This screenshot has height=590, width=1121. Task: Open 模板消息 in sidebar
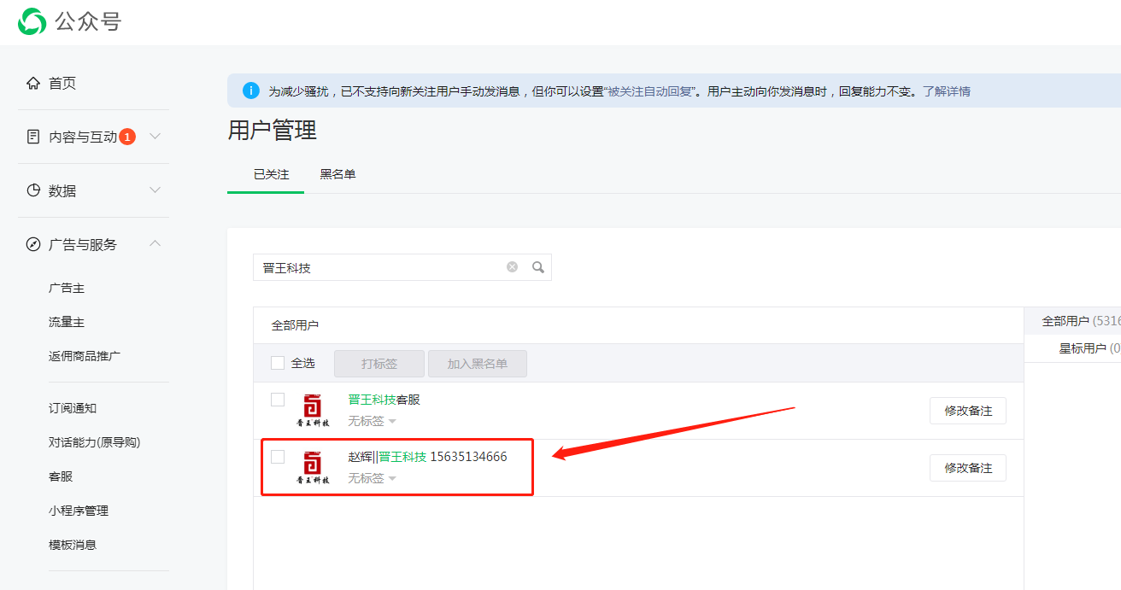(73, 545)
